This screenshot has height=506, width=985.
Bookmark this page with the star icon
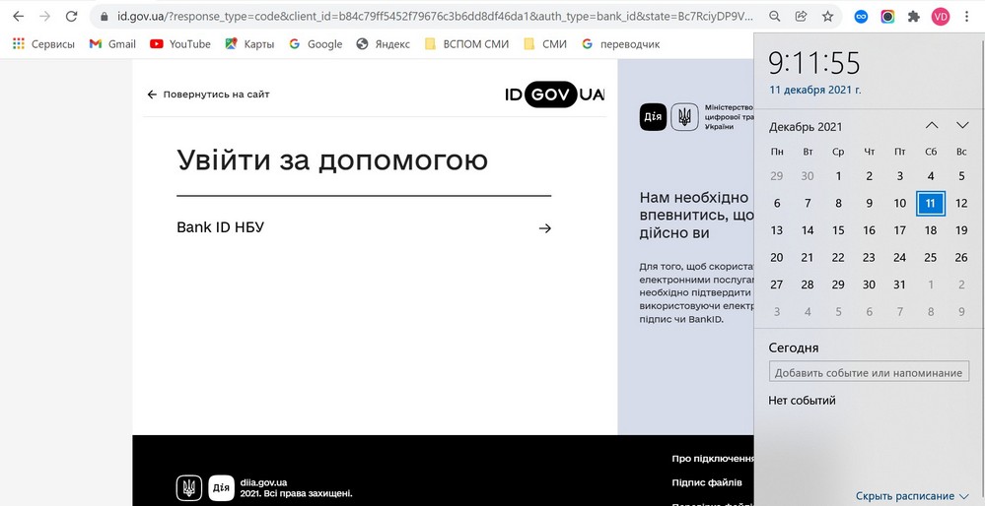(x=827, y=17)
